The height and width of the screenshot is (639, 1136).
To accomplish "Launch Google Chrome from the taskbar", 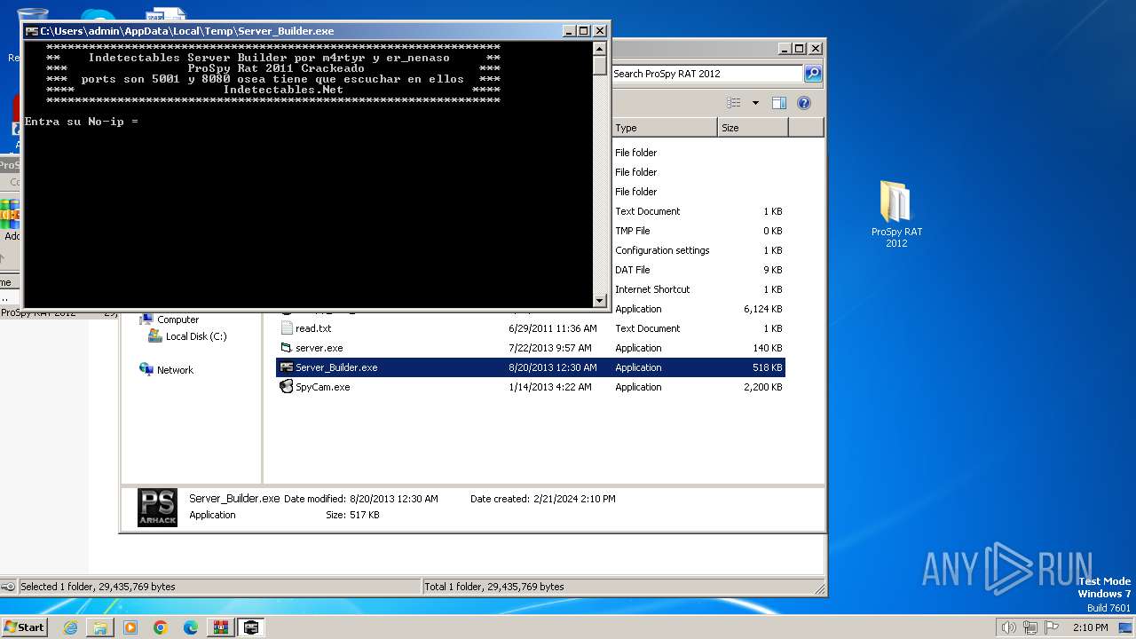I will click(161, 627).
